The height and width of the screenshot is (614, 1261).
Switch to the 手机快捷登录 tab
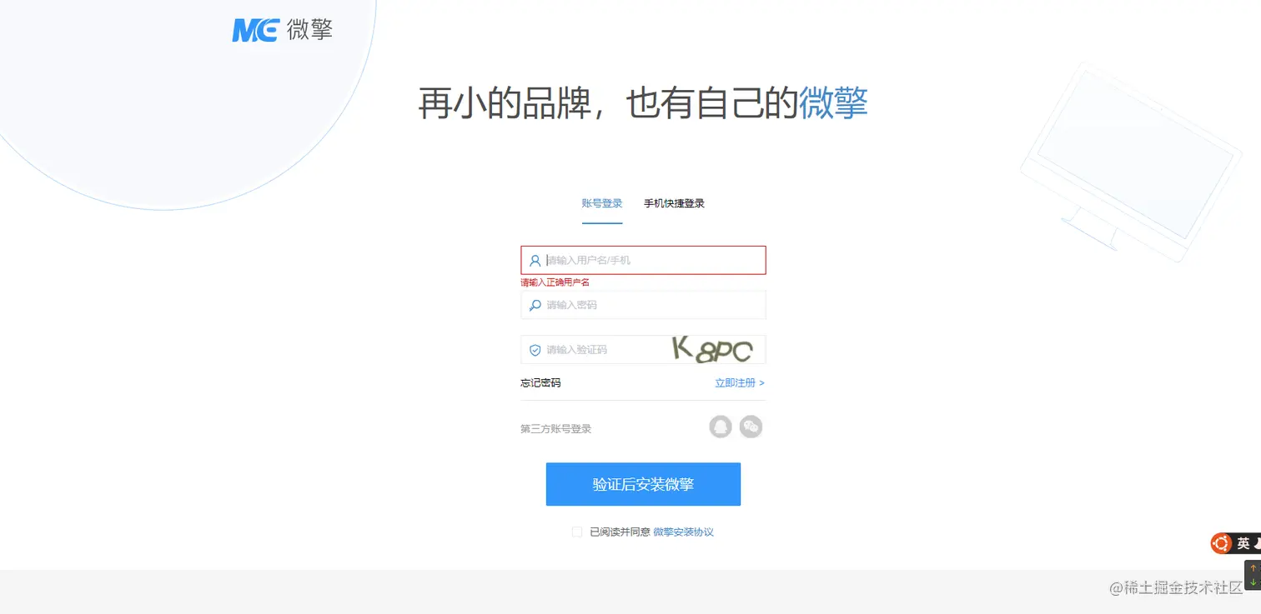pos(674,203)
